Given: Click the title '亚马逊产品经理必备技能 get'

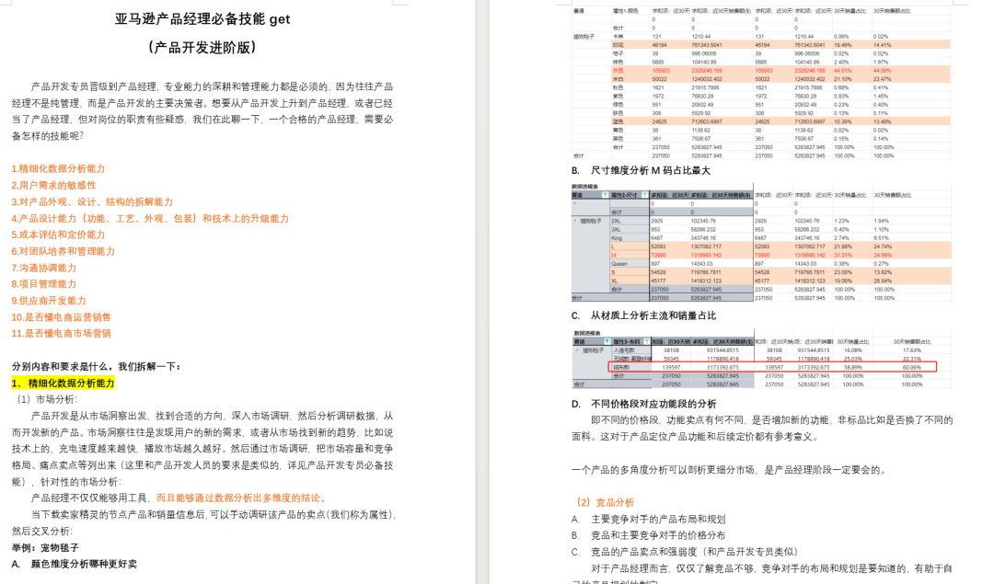Looking at the screenshot, I should click(x=202, y=19).
